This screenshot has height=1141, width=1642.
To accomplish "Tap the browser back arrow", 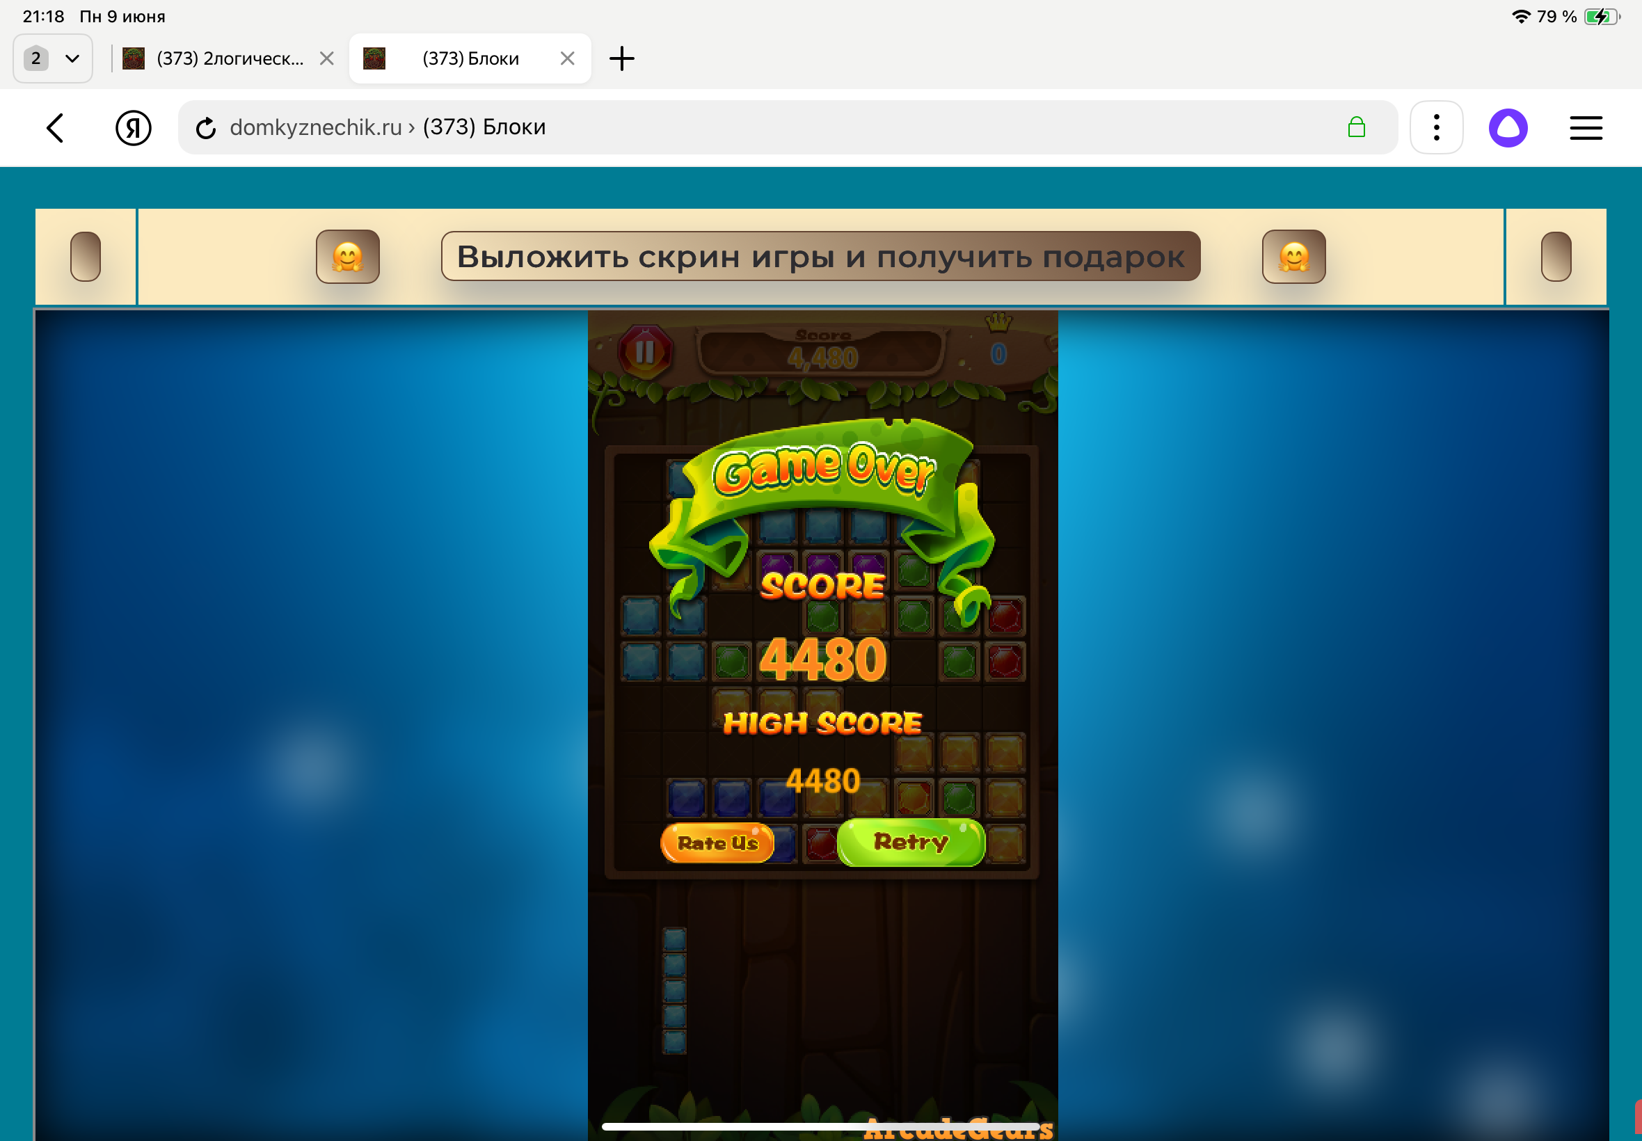I will tap(56, 129).
